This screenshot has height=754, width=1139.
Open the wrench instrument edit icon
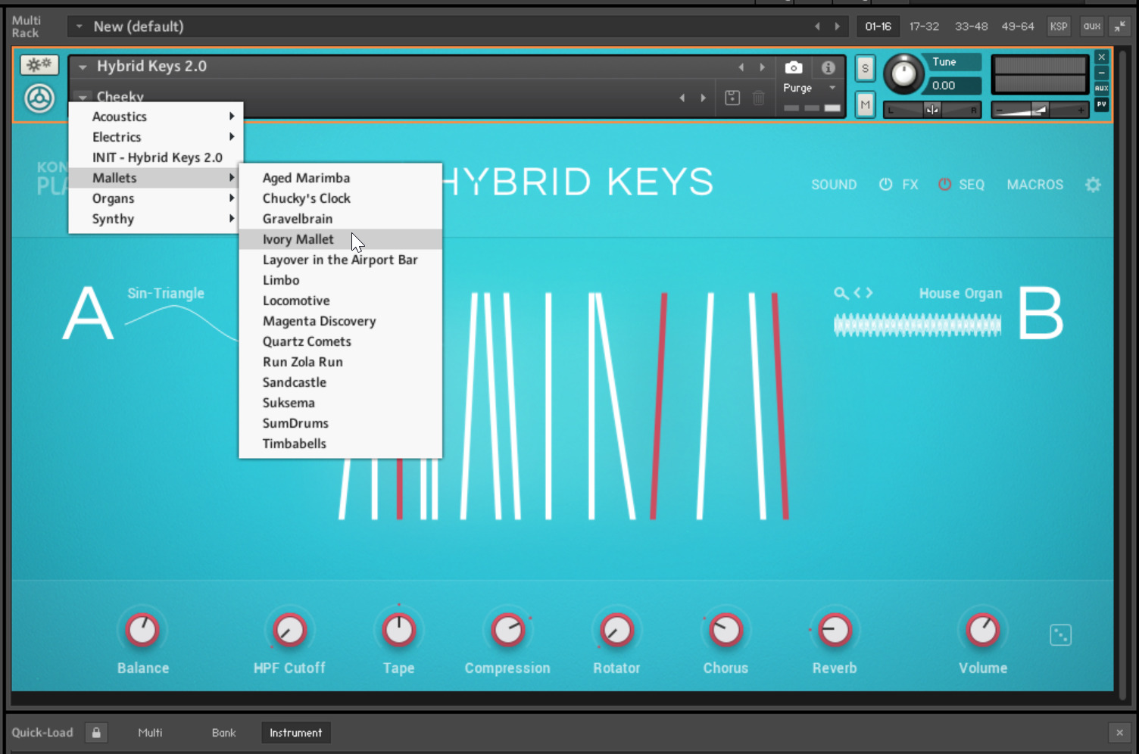pos(39,65)
